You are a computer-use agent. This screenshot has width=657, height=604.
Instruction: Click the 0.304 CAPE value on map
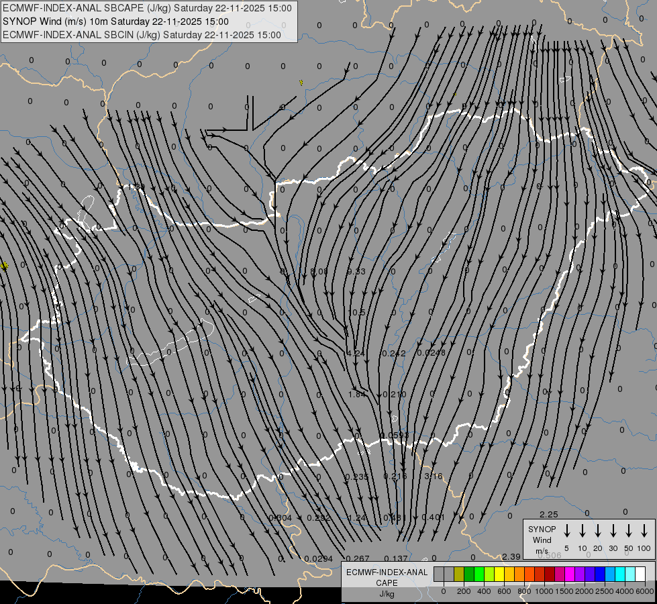click(280, 517)
